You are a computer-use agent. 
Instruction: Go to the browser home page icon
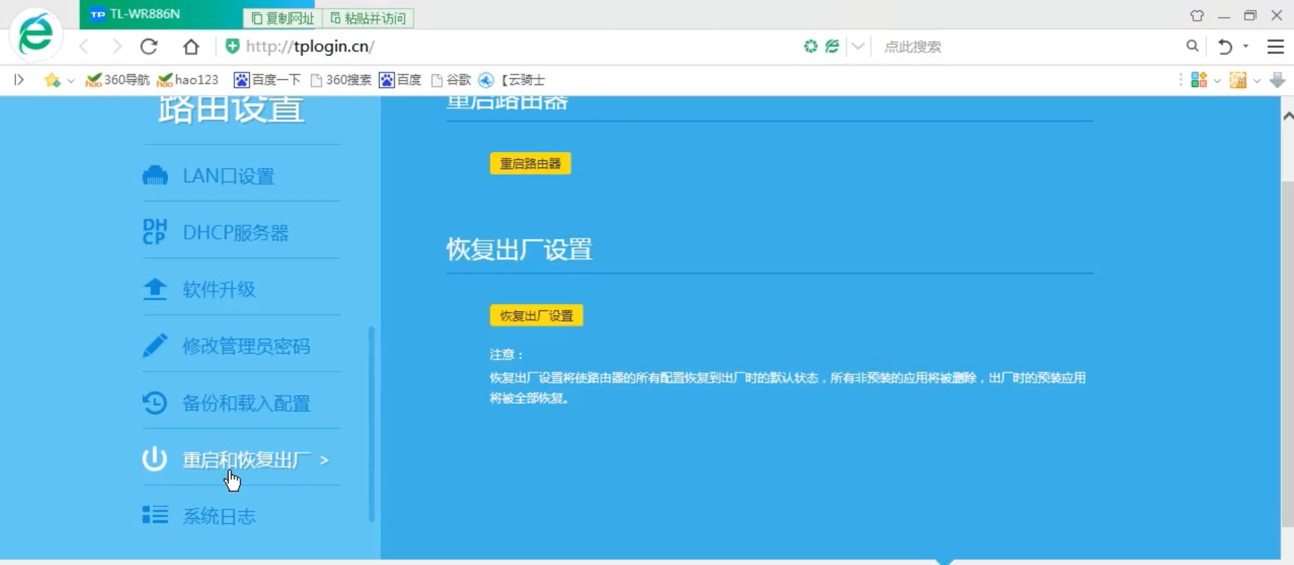click(x=191, y=47)
